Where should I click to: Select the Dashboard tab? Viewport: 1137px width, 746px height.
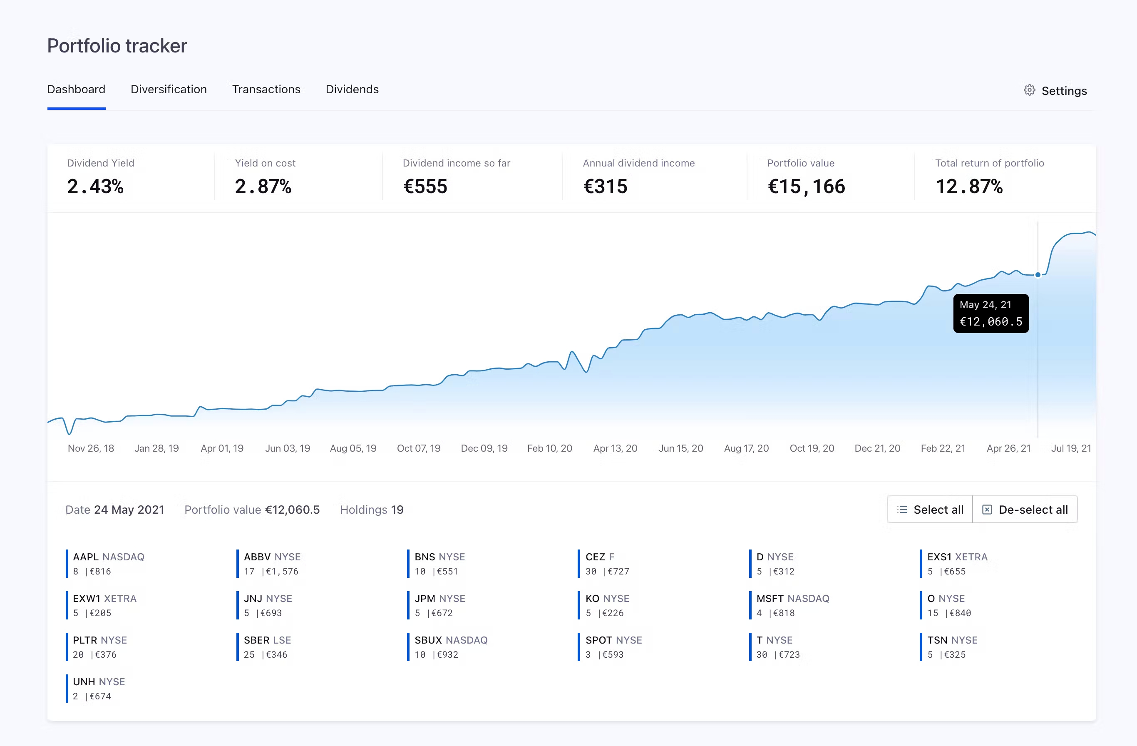(76, 90)
